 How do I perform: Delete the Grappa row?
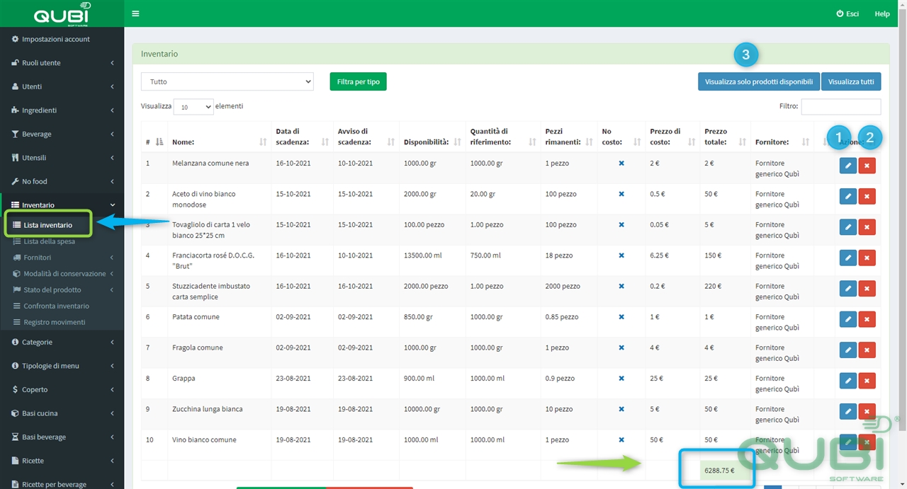867,381
